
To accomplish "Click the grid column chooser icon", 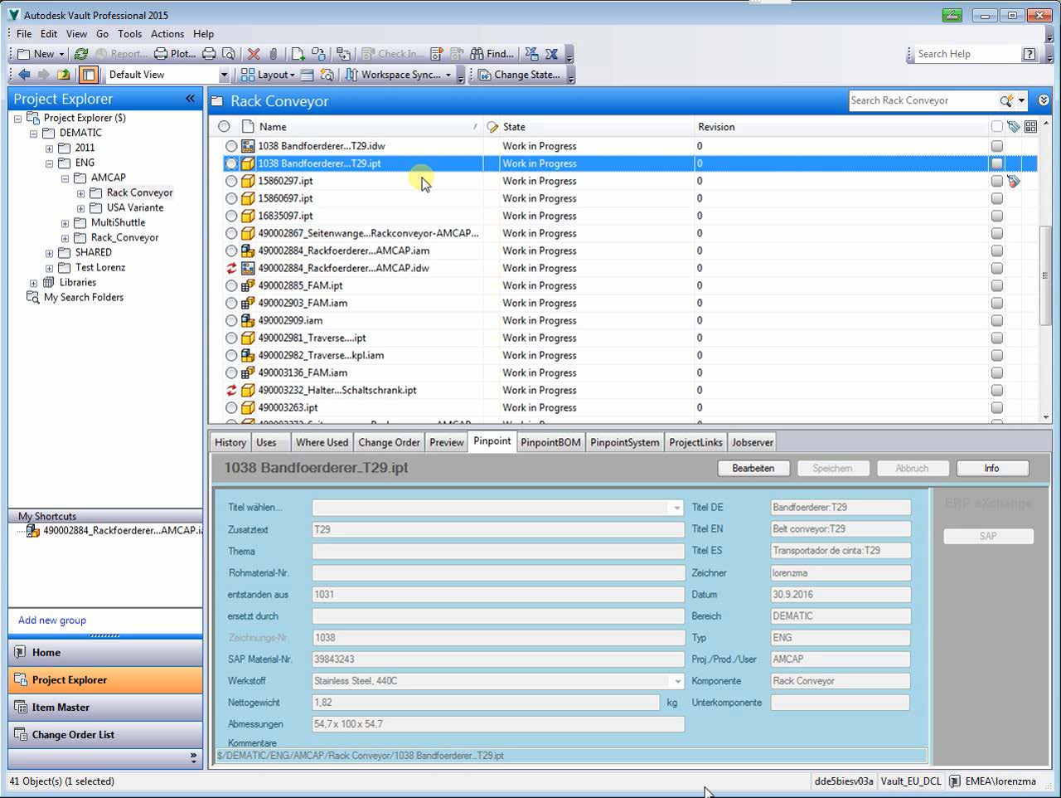I will pos(1030,127).
